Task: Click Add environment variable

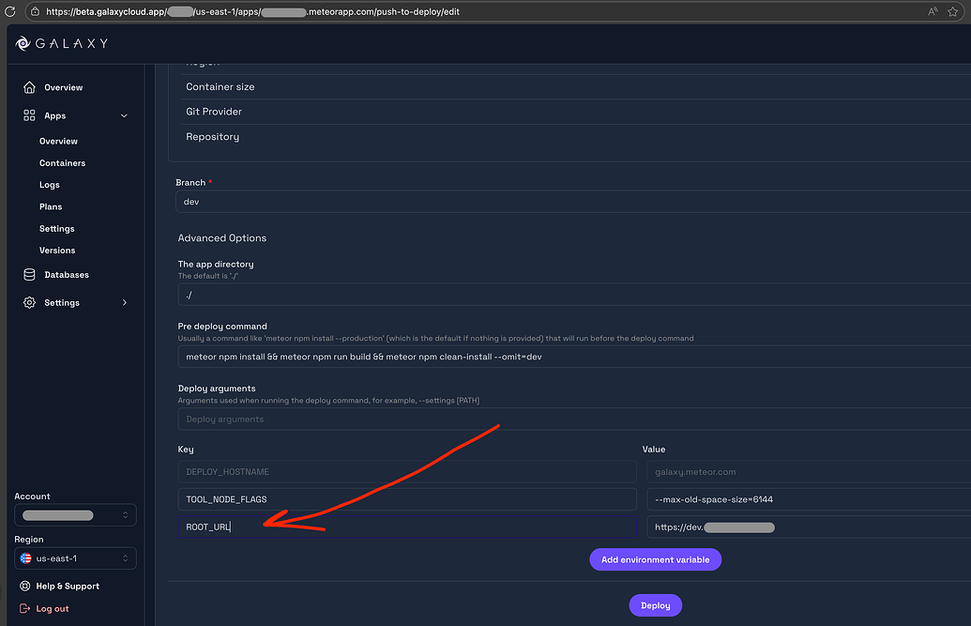Action: [655, 559]
